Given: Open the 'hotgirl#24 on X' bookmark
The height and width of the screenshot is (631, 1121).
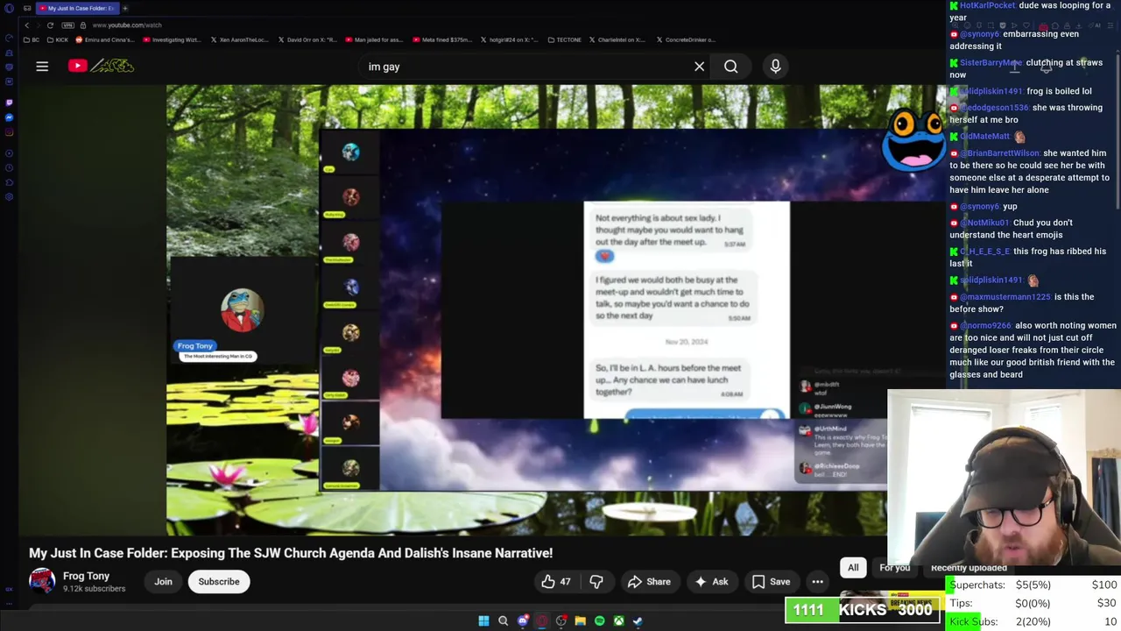Looking at the screenshot, I should point(508,39).
